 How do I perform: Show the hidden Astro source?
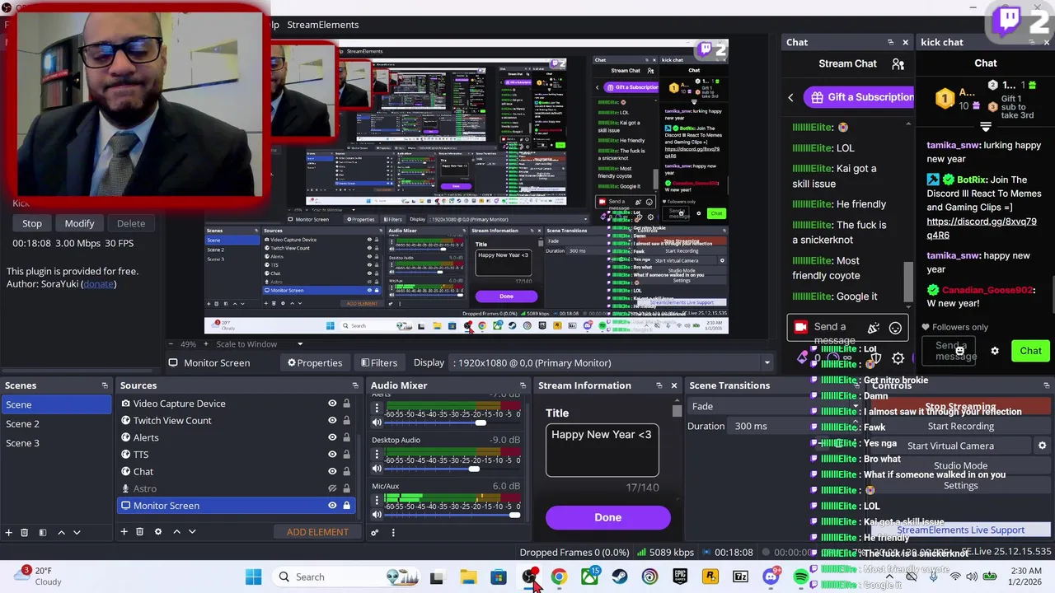click(x=332, y=488)
